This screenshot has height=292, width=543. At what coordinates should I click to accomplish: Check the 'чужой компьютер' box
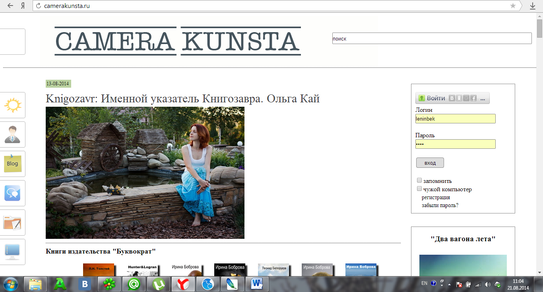tap(419, 188)
